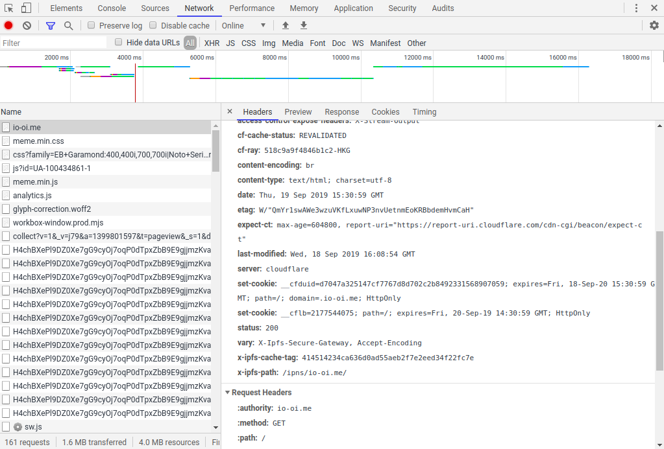
Task: Click the red load-event line in timeline
Action: [x=136, y=83]
